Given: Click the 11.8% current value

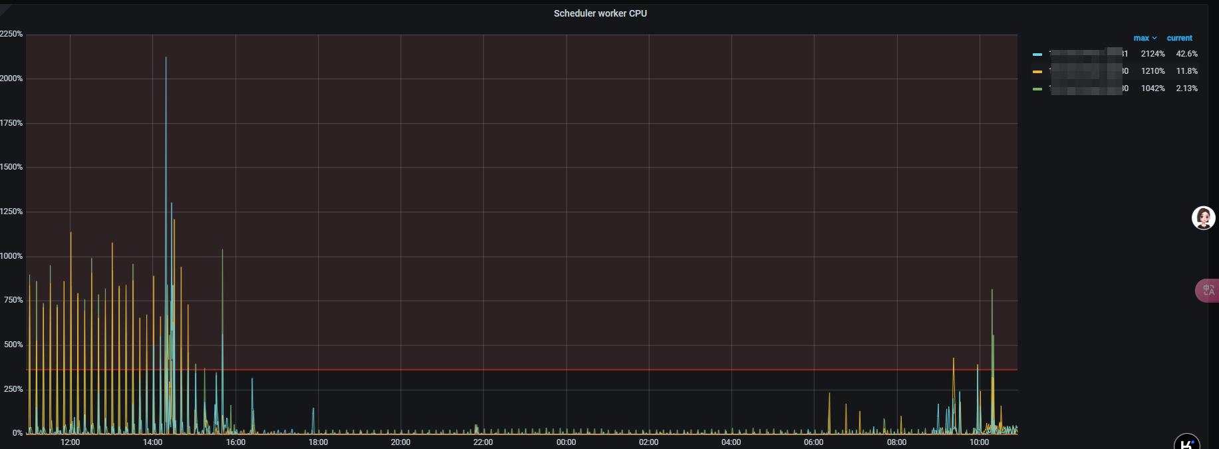Looking at the screenshot, I should tap(1186, 71).
